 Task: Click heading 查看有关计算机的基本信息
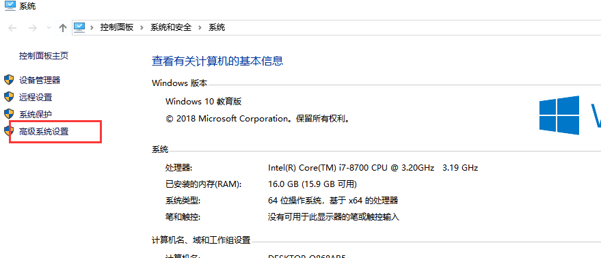pos(217,61)
